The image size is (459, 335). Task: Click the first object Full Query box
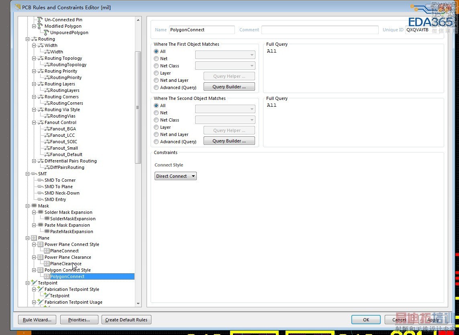pos(353,70)
